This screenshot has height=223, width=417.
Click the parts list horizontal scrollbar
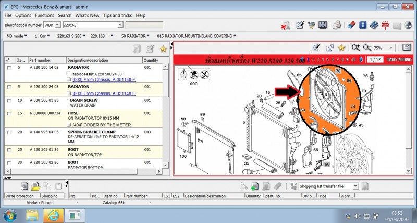click(x=83, y=171)
